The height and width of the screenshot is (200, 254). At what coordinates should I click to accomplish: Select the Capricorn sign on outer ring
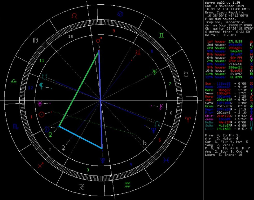pos(82,187)
